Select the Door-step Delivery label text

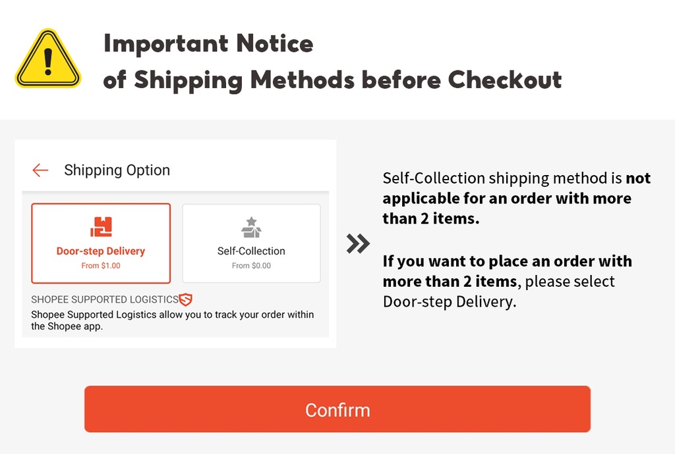[101, 251]
